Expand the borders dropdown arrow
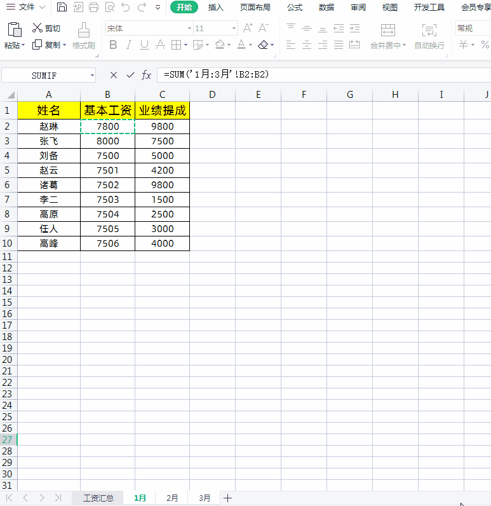The image size is (491, 506). [185, 45]
